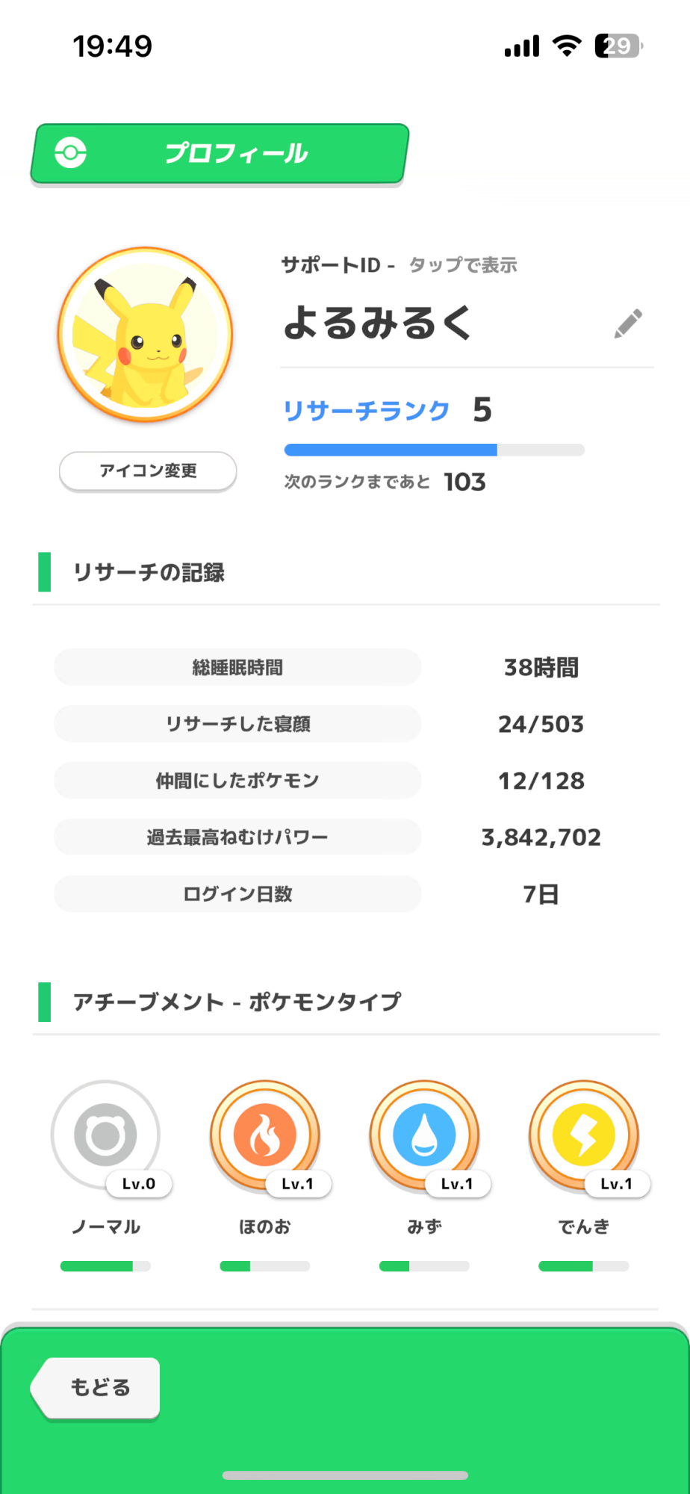Tap the Normal type achievement medal
690x1494 pixels.
(x=105, y=1135)
